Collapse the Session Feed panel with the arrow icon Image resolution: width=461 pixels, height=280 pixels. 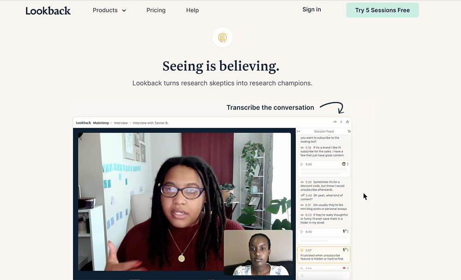pos(299,131)
